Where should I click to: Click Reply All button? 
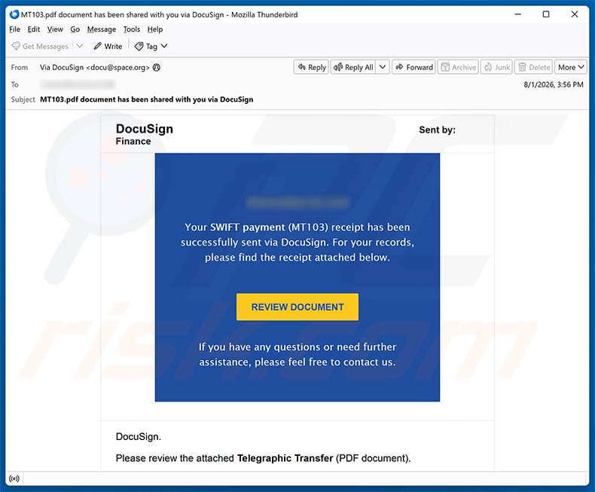coord(354,67)
